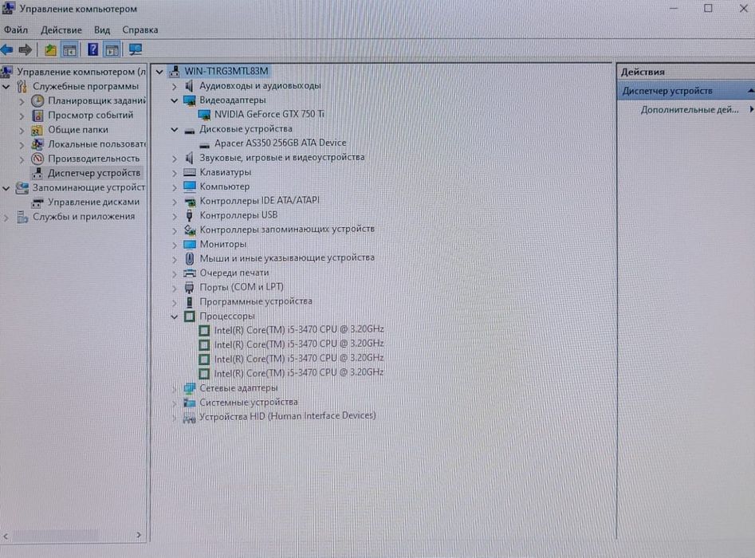Collapse the Процессоры category
Image resolution: width=755 pixels, height=558 pixels.
[x=175, y=316]
